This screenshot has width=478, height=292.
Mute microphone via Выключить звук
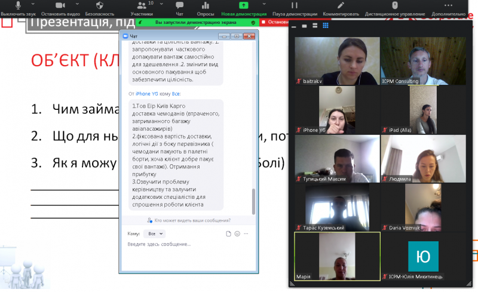coord(18,8)
